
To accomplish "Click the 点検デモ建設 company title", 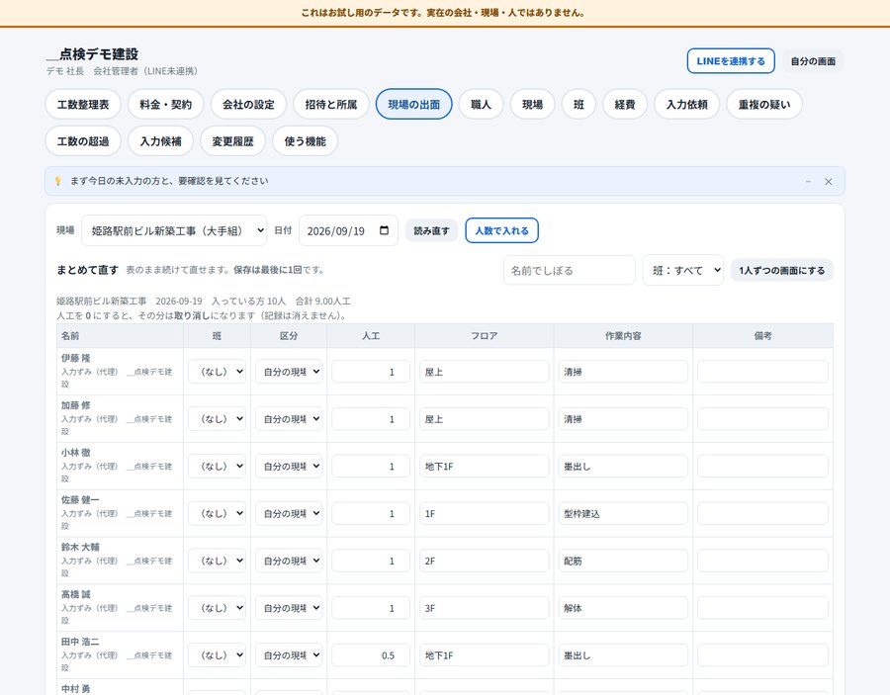I will tap(93, 54).
